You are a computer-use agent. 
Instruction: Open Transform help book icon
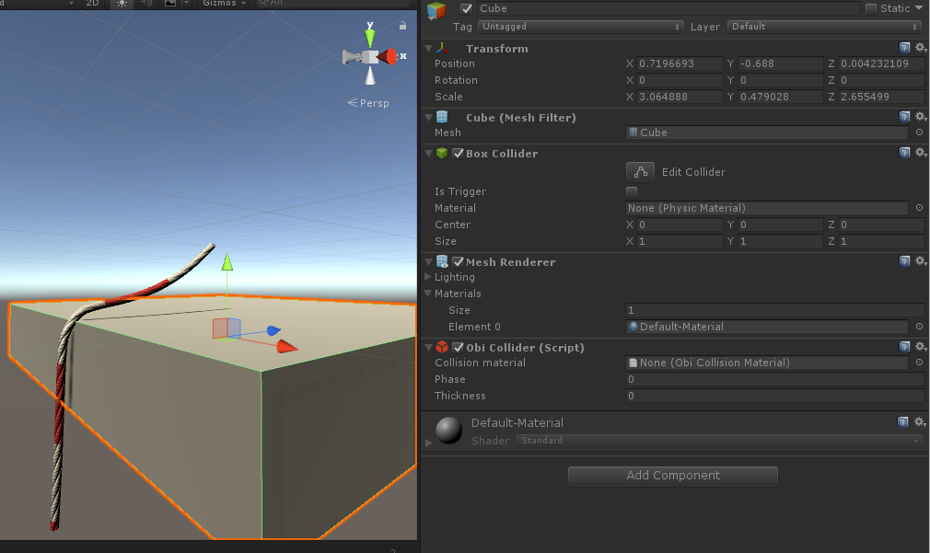904,48
